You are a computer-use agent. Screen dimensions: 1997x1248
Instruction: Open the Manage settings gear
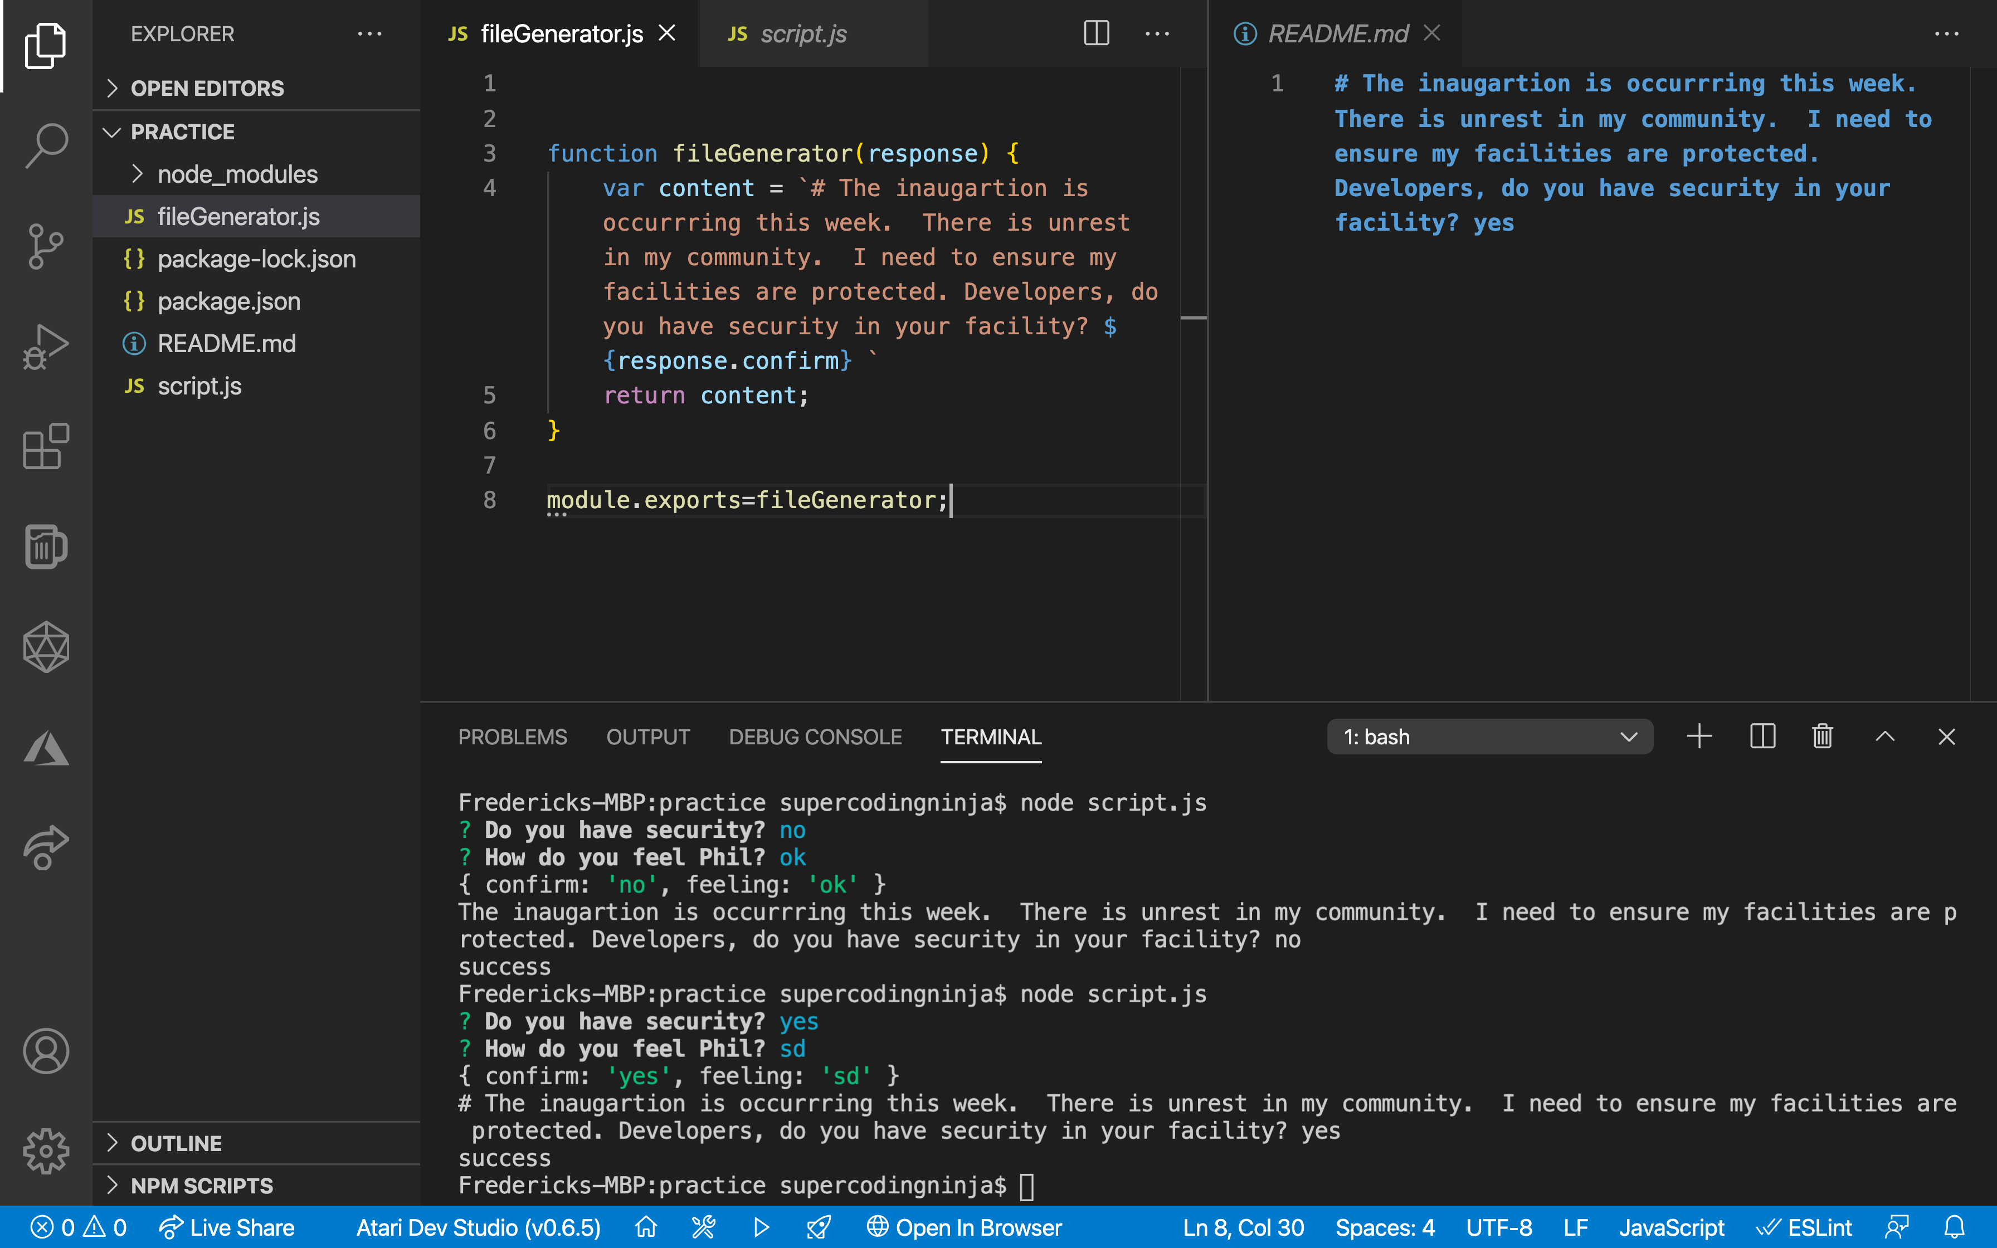click(x=45, y=1150)
